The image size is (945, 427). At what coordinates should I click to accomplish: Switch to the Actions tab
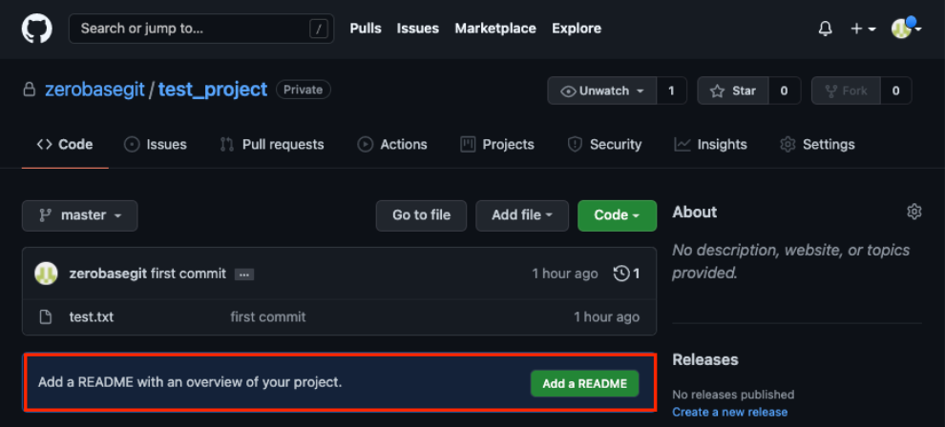click(392, 144)
